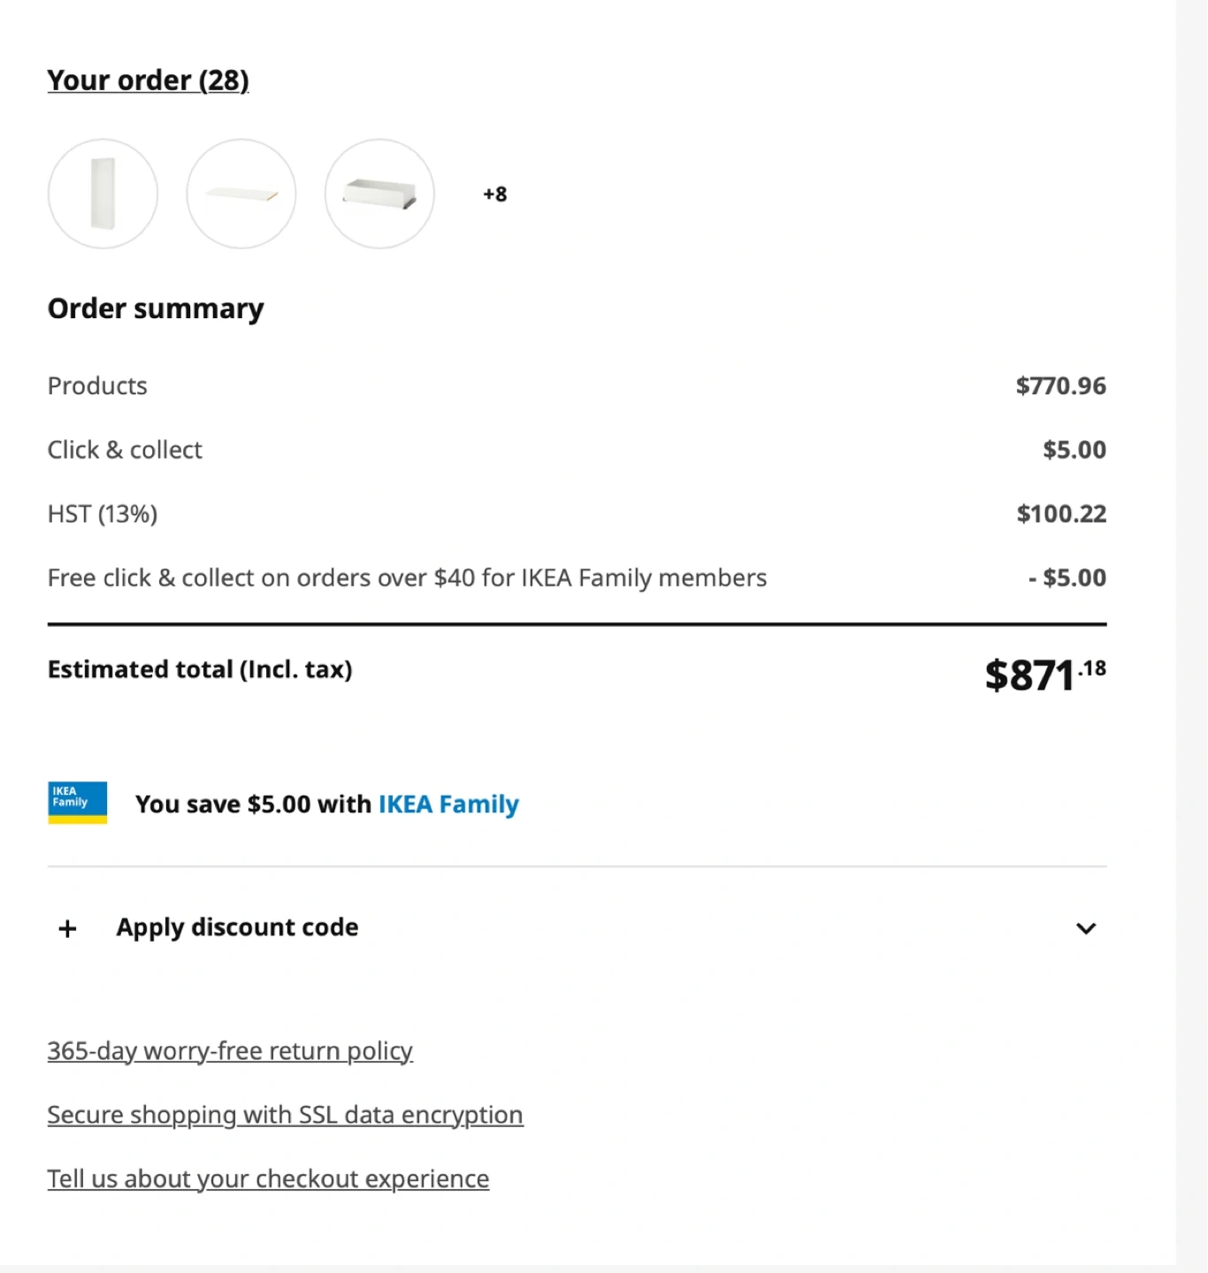The width and height of the screenshot is (1208, 1273).
Task: Open the white drawer product thumbnail
Action: click(x=379, y=194)
